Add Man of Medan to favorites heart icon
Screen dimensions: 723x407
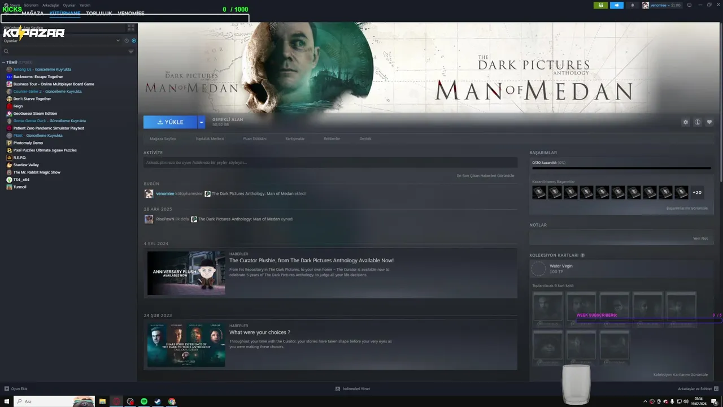[709, 122]
